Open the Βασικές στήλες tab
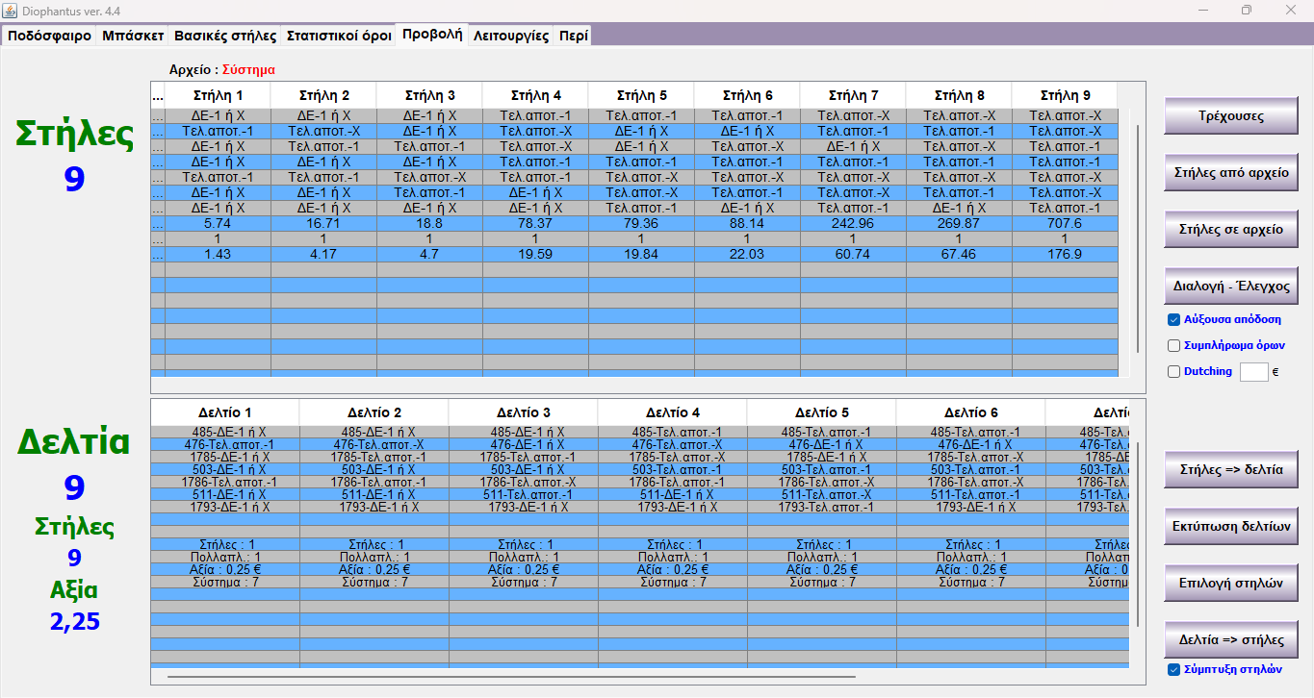The image size is (1314, 698). (225, 36)
